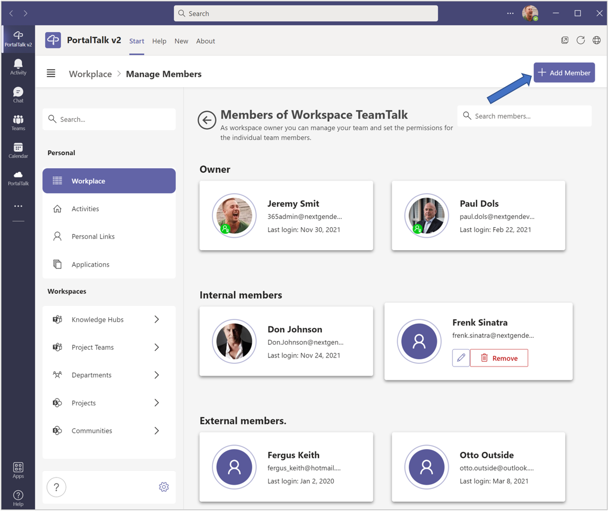Screen dimensions: 611x514
Task: Open Apps store in Teams rail
Action: click(18, 471)
